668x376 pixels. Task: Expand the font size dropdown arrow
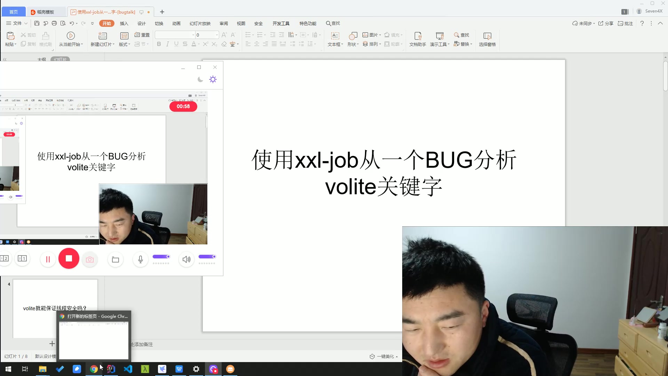[x=217, y=35]
